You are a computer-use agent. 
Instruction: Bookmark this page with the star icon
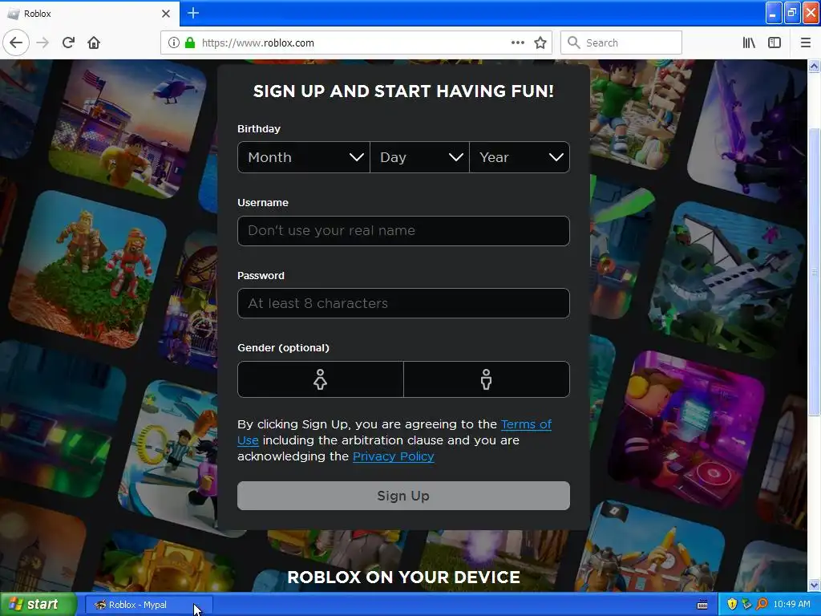540,43
